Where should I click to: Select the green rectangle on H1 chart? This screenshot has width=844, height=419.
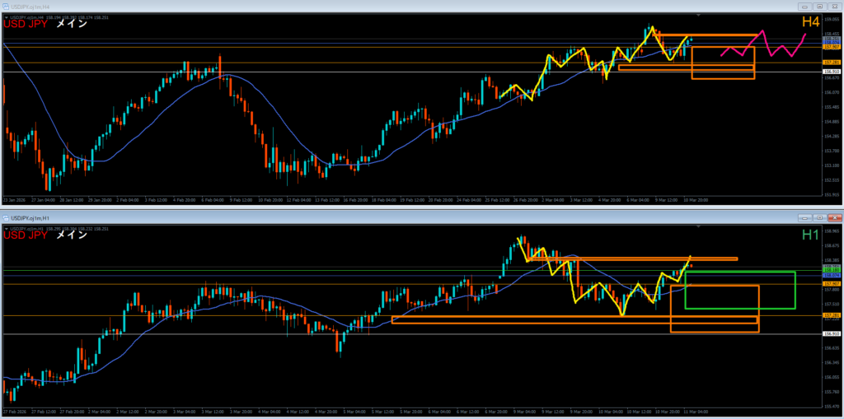[x=795, y=290]
